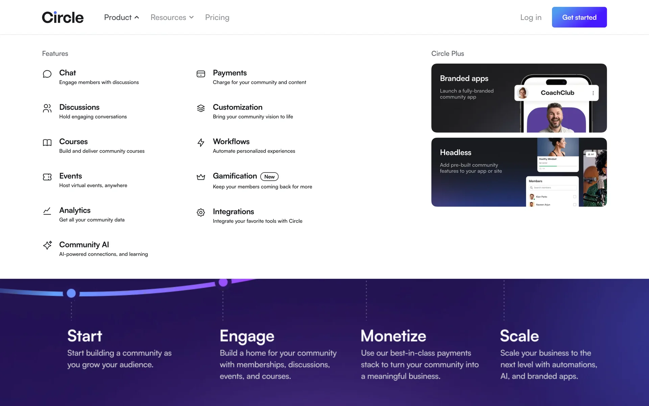Click the Events ticket icon
Viewport: 649px width, 406px height.
coord(47,177)
